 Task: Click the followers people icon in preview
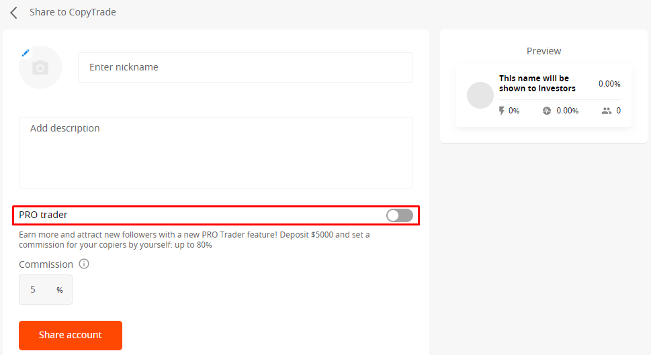click(x=607, y=111)
